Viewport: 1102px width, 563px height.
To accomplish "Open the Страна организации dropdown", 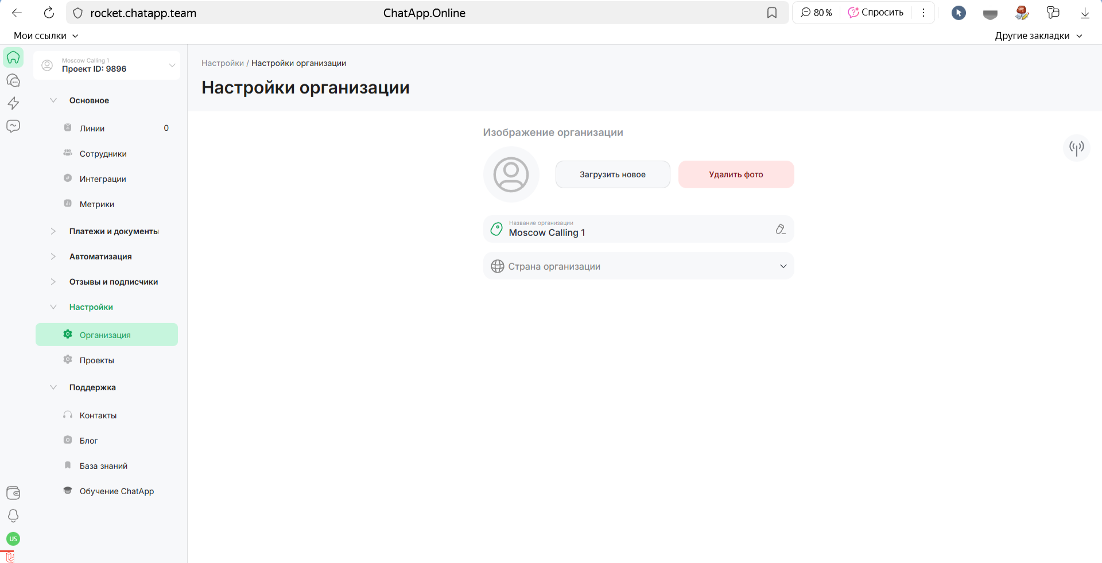I will (638, 266).
